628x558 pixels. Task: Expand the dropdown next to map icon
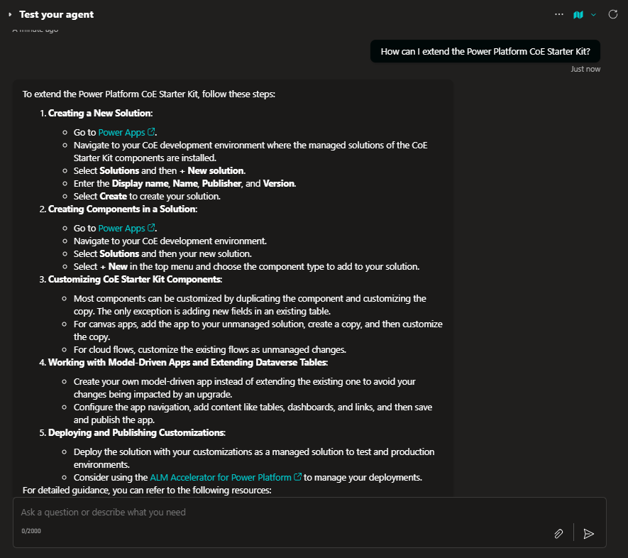[x=593, y=15]
